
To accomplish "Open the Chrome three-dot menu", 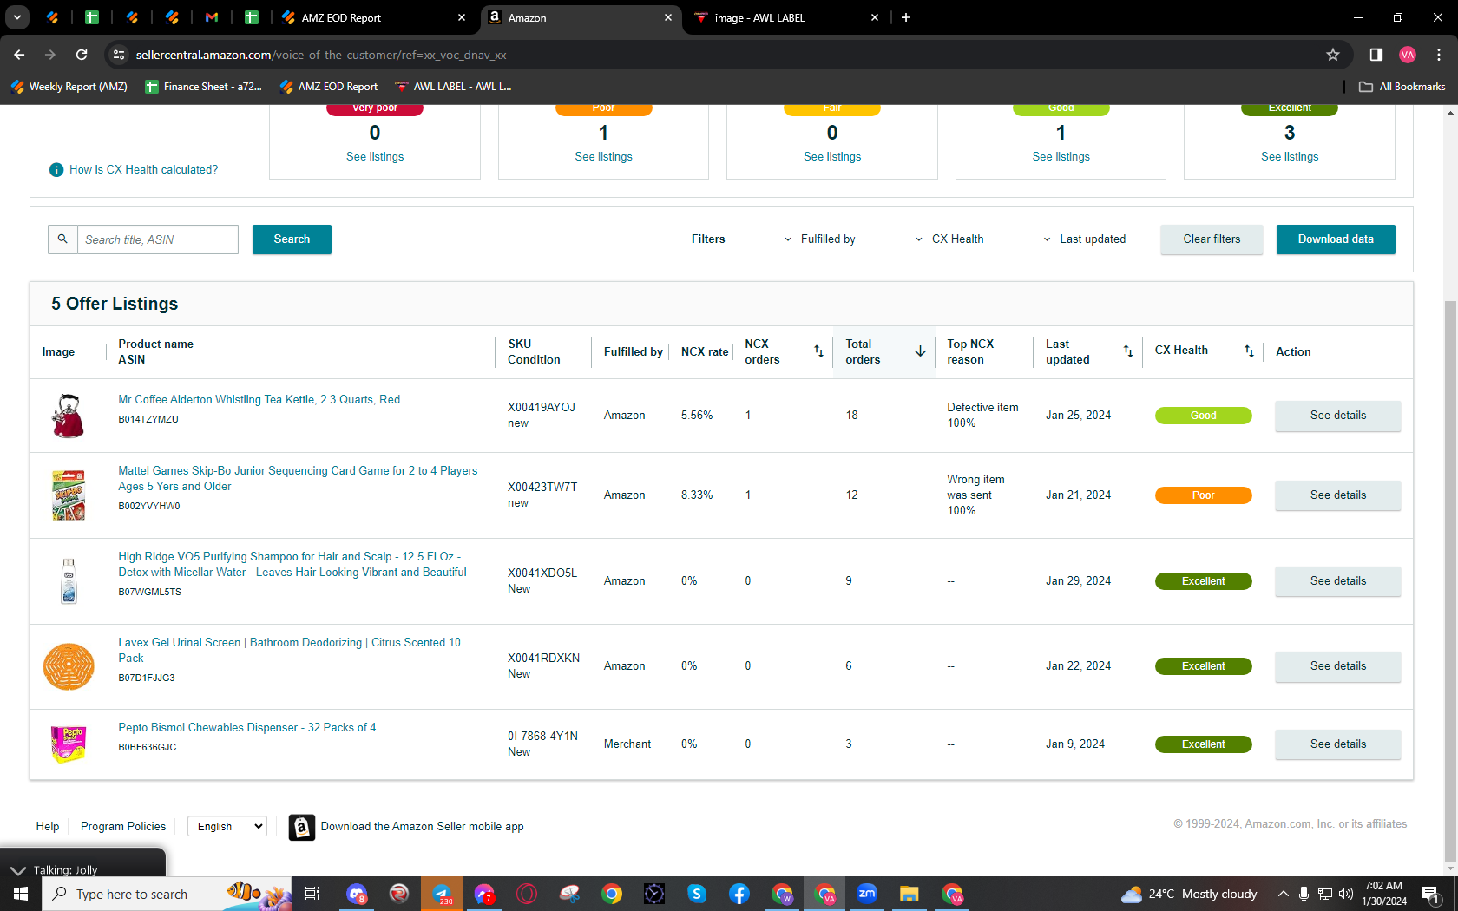I will point(1439,55).
